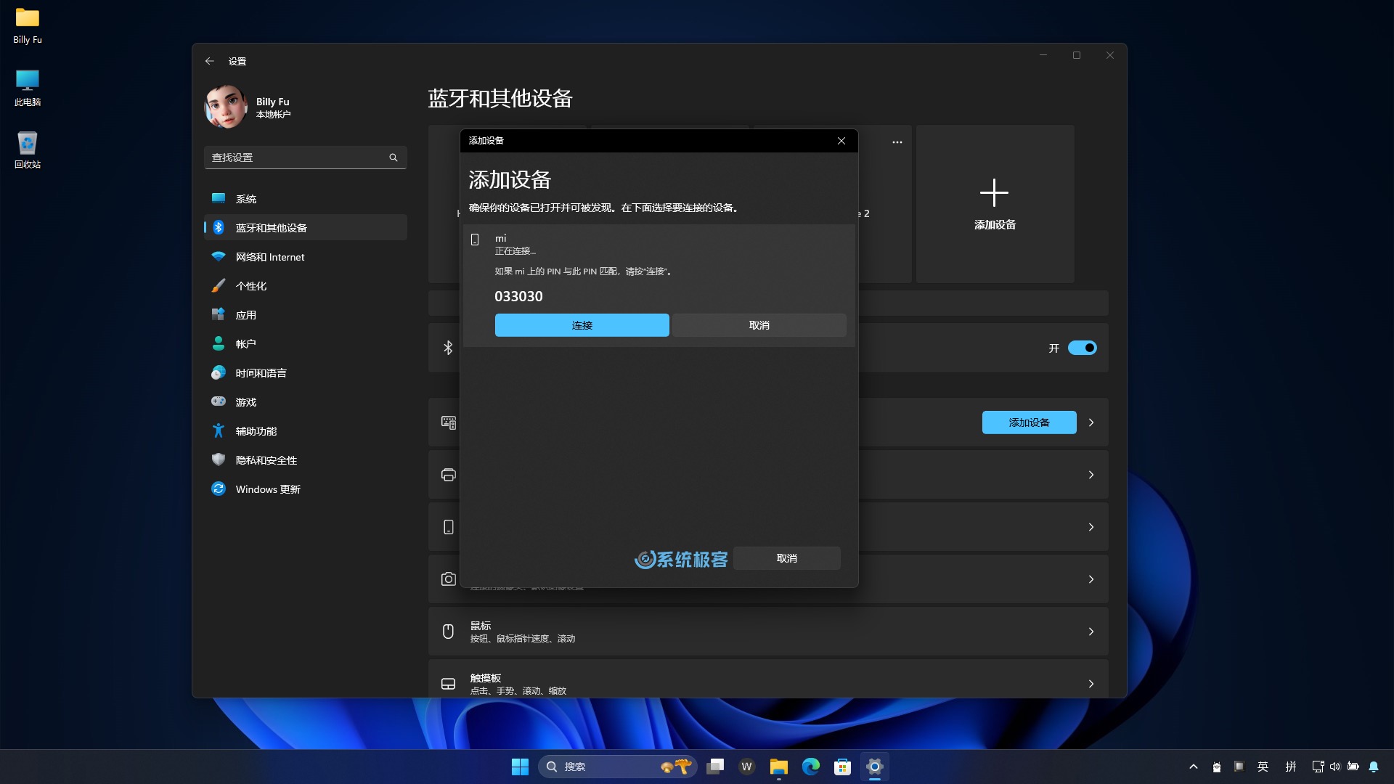Click the mouse icon beside 鼠标

448,632
